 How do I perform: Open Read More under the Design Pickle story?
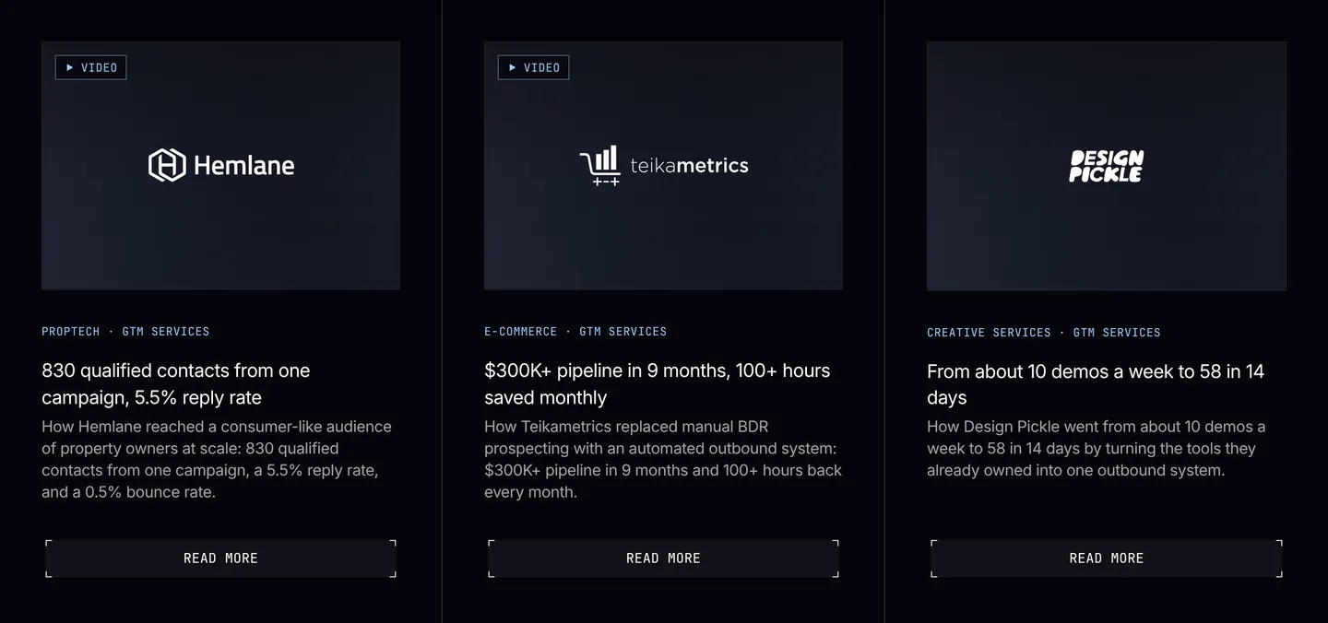coord(1107,558)
